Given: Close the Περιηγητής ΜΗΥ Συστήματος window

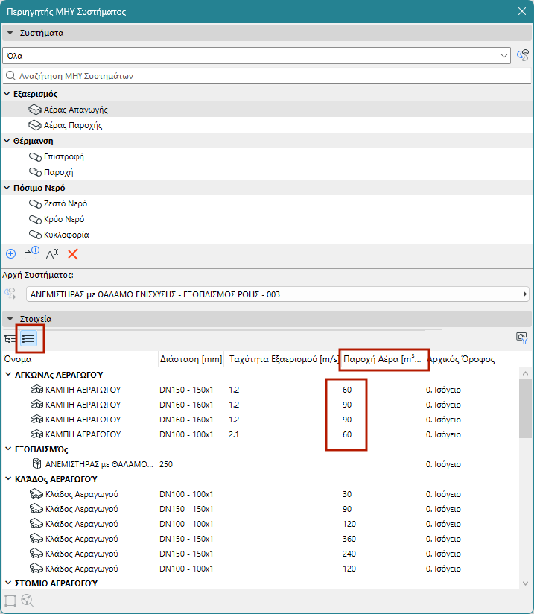Looking at the screenshot, I should 522,11.
